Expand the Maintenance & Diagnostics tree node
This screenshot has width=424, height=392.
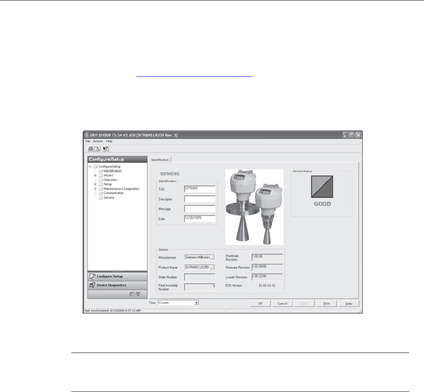coord(95,189)
